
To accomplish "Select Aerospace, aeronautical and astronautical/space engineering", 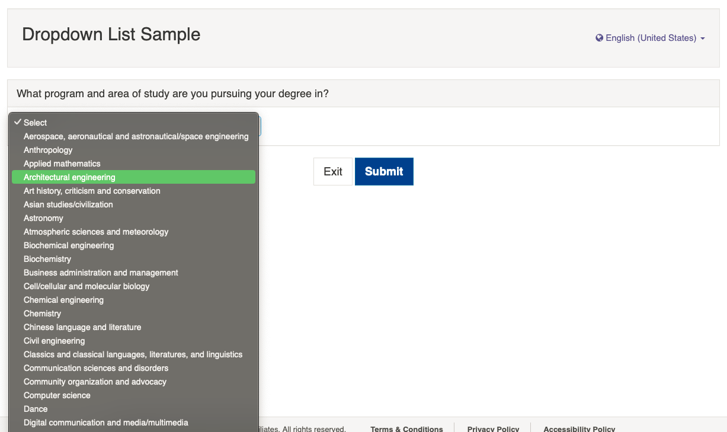I will tap(133, 136).
